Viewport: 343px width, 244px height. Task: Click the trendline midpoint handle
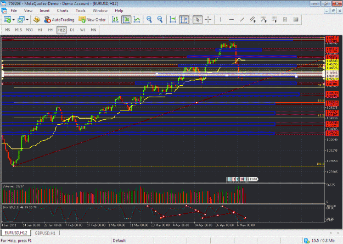[x=196, y=103]
